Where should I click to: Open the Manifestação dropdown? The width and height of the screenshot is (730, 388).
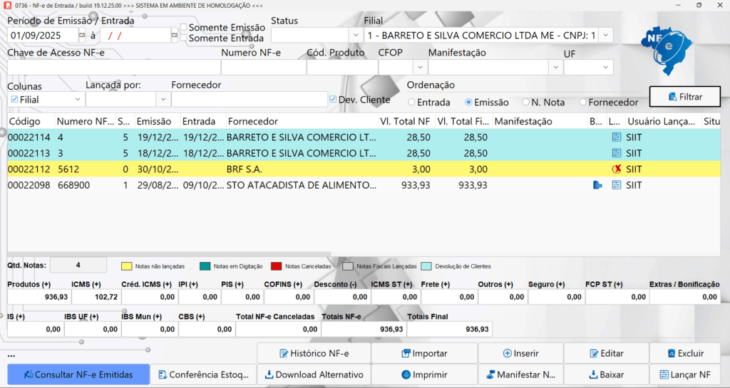pos(555,67)
